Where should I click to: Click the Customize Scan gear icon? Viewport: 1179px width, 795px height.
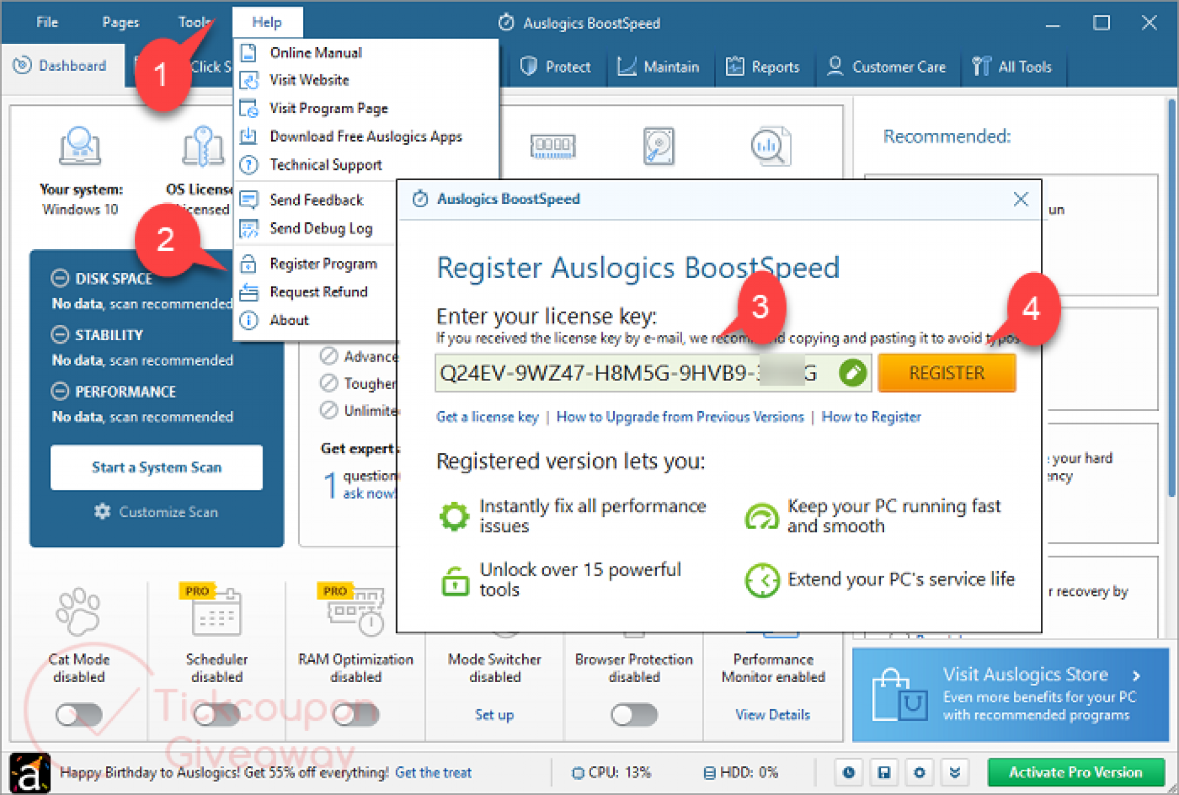(x=102, y=511)
